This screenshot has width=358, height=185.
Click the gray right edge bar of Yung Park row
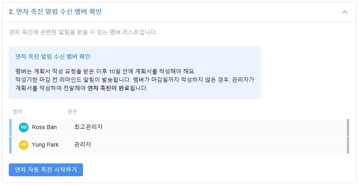(x=348, y=145)
